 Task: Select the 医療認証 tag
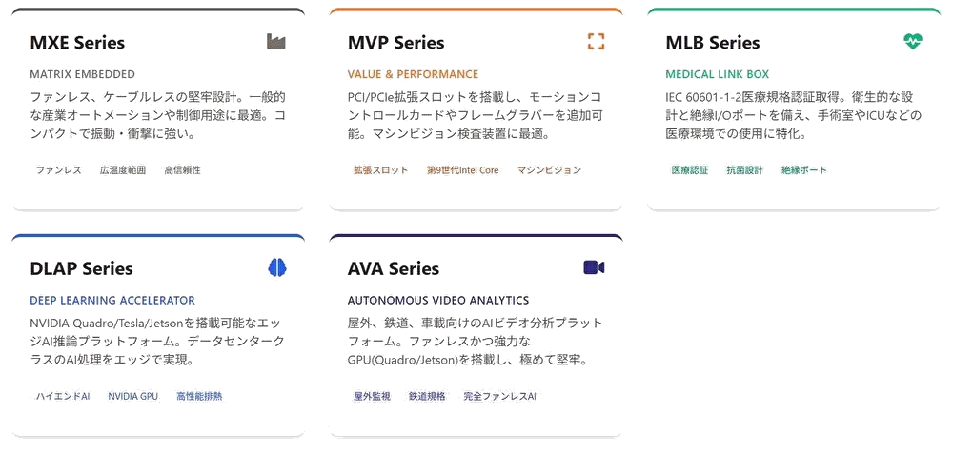(690, 170)
